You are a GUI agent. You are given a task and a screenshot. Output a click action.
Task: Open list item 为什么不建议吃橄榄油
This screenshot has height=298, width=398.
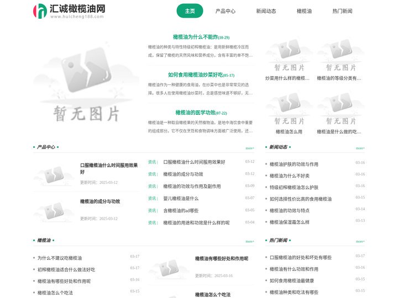coord(60,258)
